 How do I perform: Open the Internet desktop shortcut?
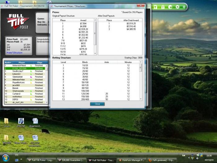pyautogui.click(x=21, y=123)
